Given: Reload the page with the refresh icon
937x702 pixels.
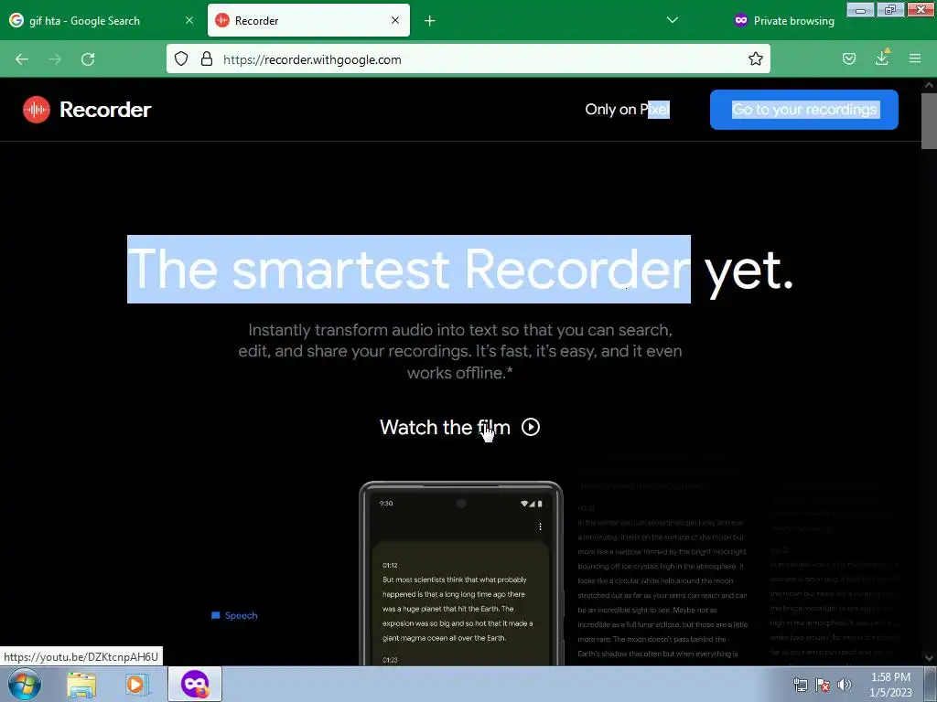Looking at the screenshot, I should (x=88, y=59).
